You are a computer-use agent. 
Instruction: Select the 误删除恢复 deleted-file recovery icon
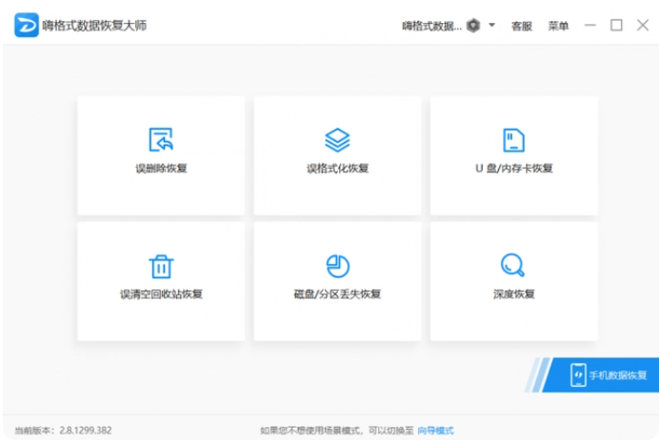coord(161,140)
